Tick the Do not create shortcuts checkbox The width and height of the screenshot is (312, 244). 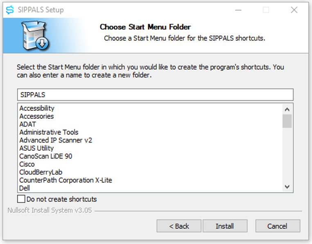21,199
